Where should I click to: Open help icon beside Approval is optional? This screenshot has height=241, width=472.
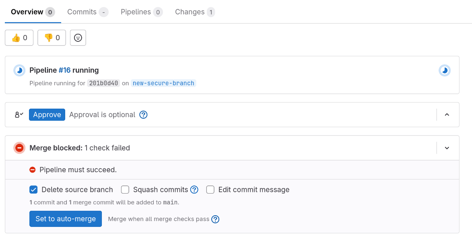point(143,115)
